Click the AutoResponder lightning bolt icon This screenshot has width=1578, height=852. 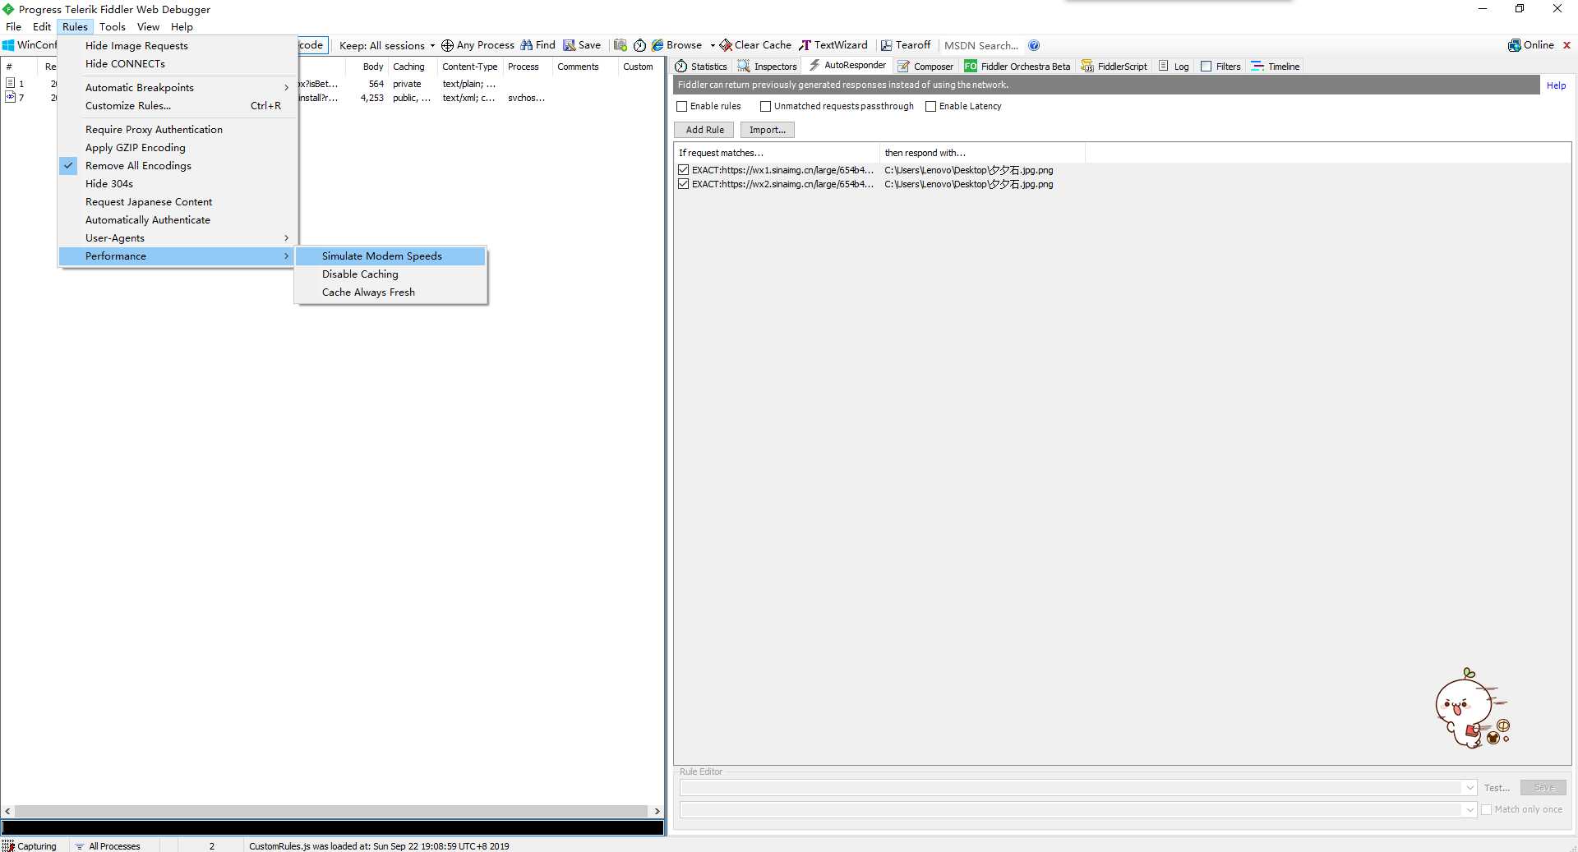(814, 65)
